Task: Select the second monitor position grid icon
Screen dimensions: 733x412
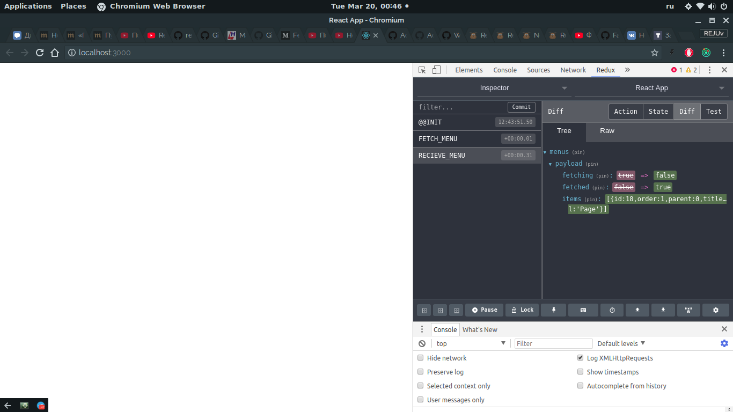Action: click(x=440, y=310)
